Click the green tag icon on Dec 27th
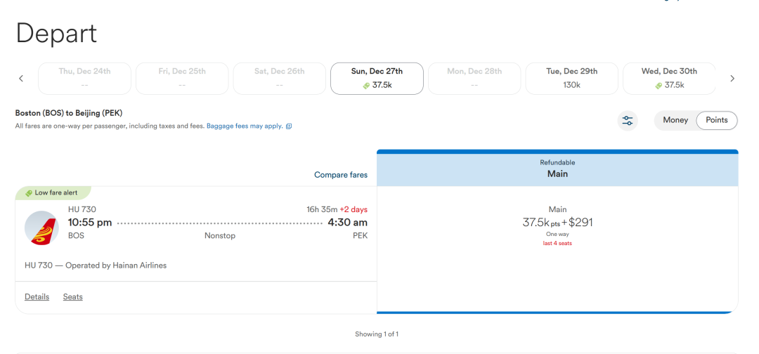The image size is (759, 354). 366,86
